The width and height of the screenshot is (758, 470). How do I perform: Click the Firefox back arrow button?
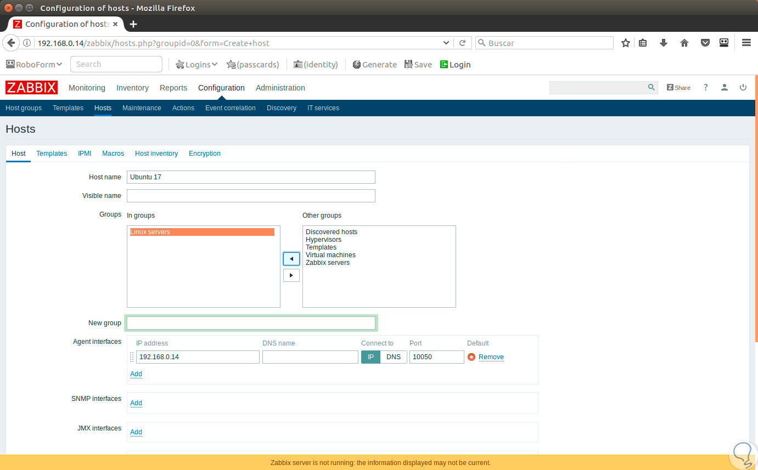[x=10, y=43]
